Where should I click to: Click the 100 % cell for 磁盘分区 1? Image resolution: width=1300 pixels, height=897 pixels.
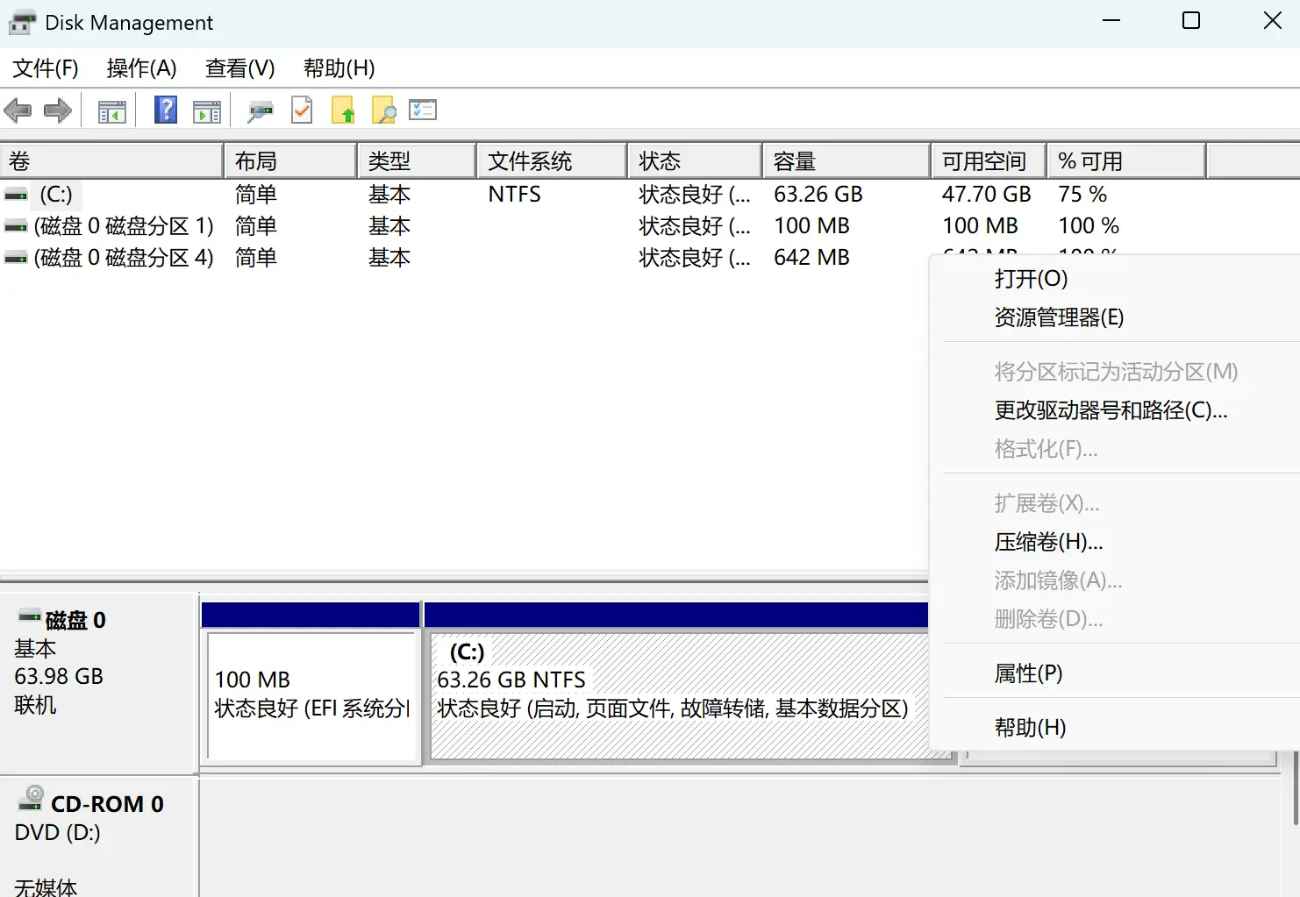click(x=1089, y=226)
